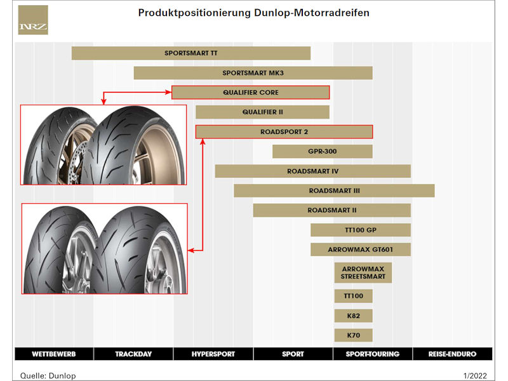Click the K70 bar
The height and width of the screenshot is (381, 508).
(354, 335)
